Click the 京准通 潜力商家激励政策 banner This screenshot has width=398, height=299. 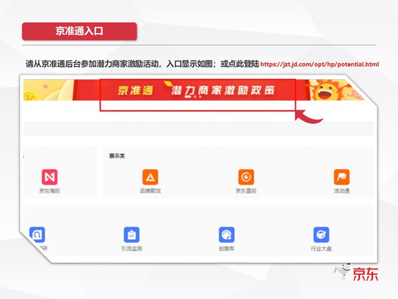click(194, 90)
